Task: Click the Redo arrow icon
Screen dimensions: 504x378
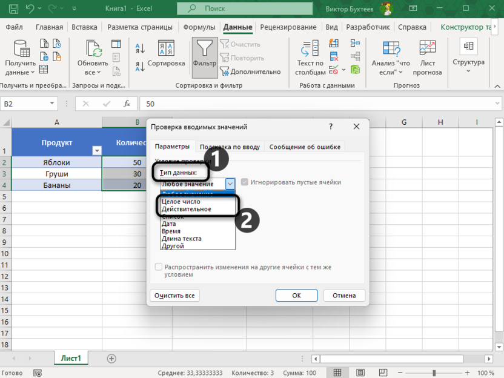Action: [x=52, y=8]
